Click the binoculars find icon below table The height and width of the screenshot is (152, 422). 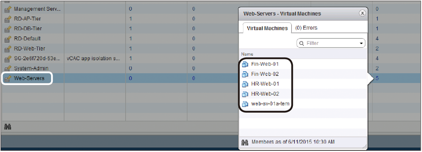pyautogui.click(x=7, y=127)
